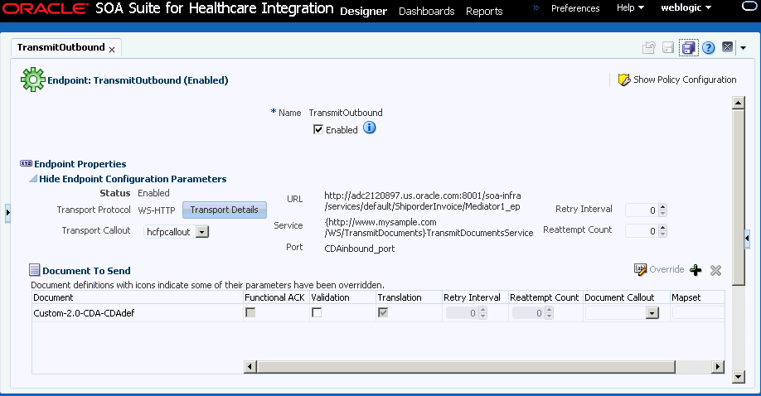Switch to the Dashboards tab
Image resolution: width=761 pixels, height=396 pixels.
(x=427, y=11)
